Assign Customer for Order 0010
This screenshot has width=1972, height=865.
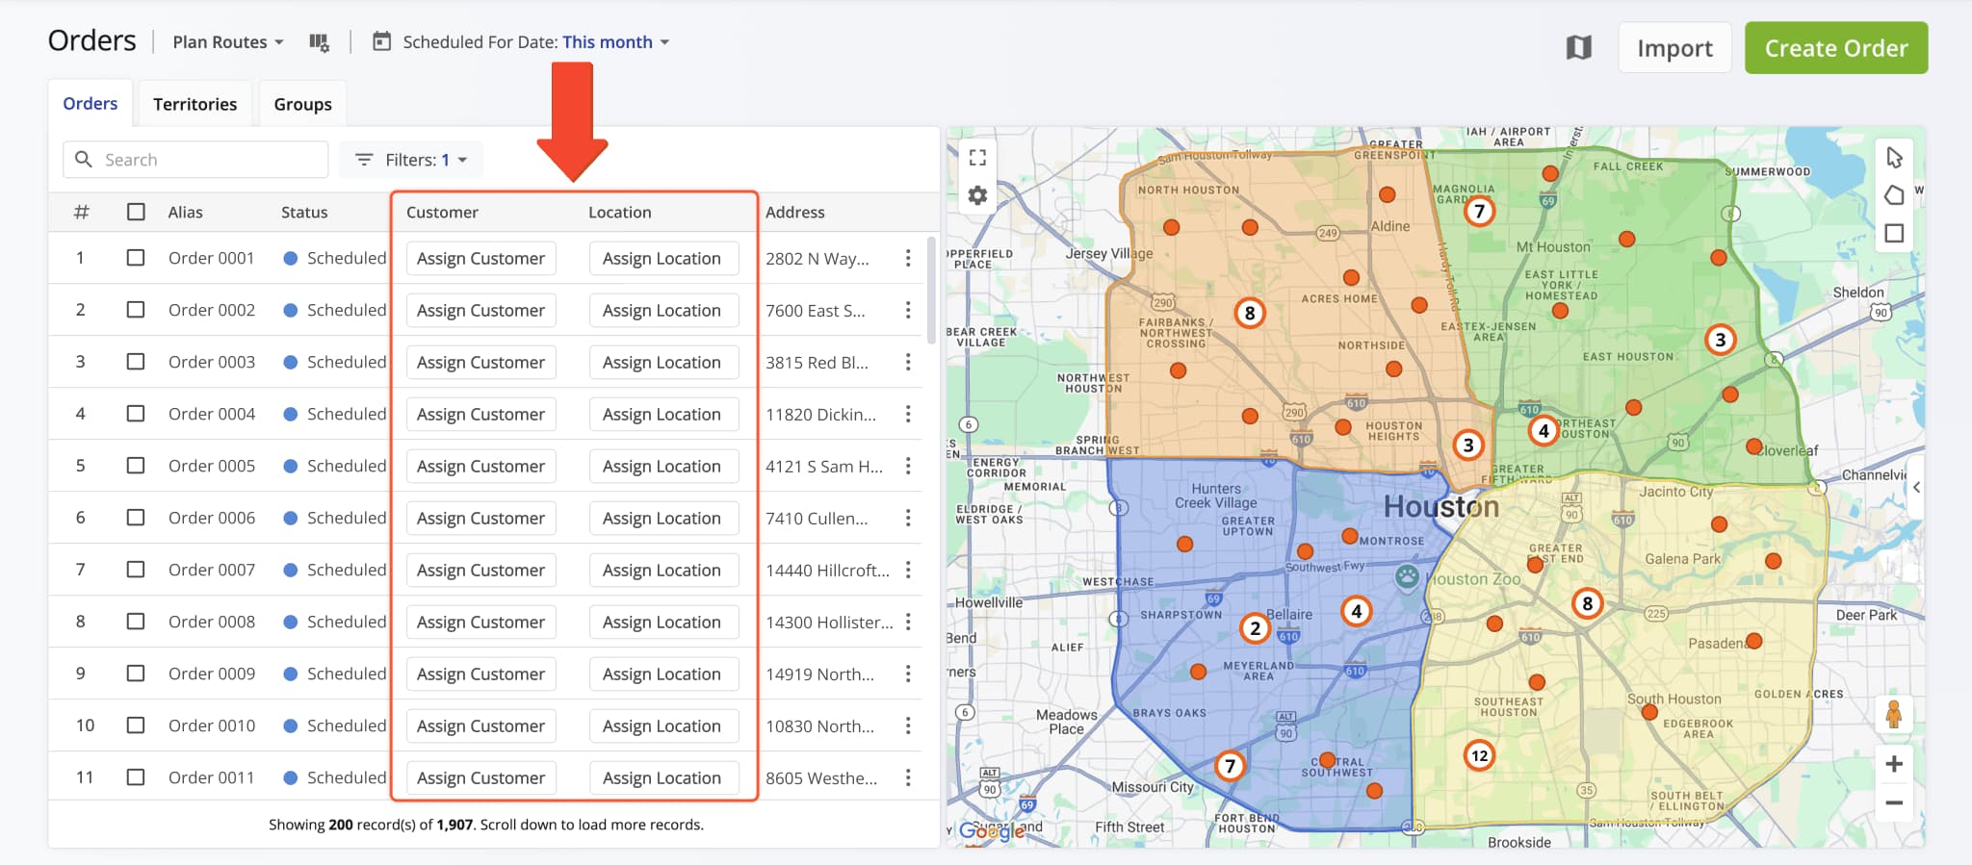click(x=480, y=725)
